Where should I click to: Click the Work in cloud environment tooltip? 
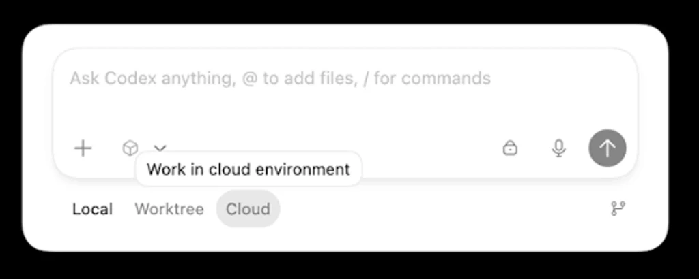point(248,169)
